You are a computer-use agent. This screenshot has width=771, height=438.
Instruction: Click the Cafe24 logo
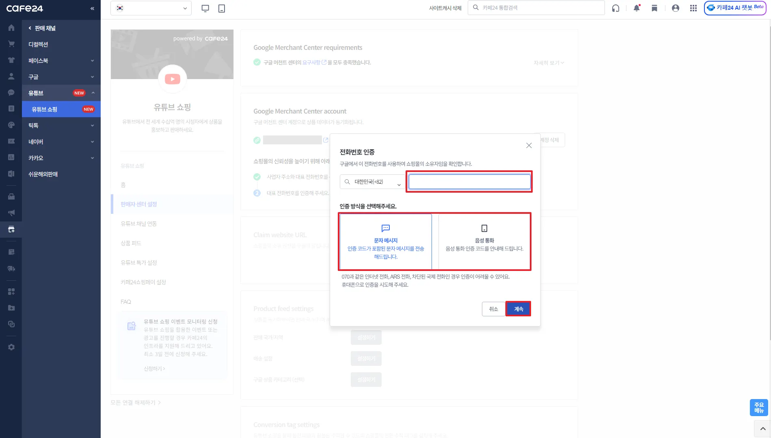25,9
